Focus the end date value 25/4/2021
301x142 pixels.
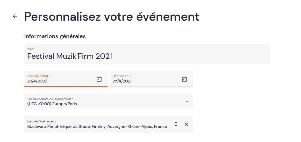(122, 81)
